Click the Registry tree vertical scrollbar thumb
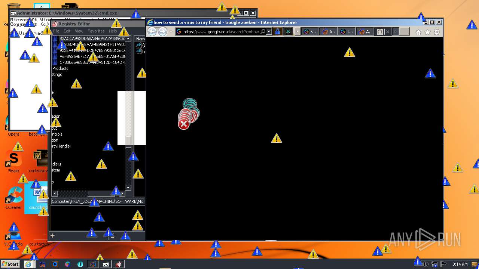This screenshot has height=269, width=479. [128, 142]
